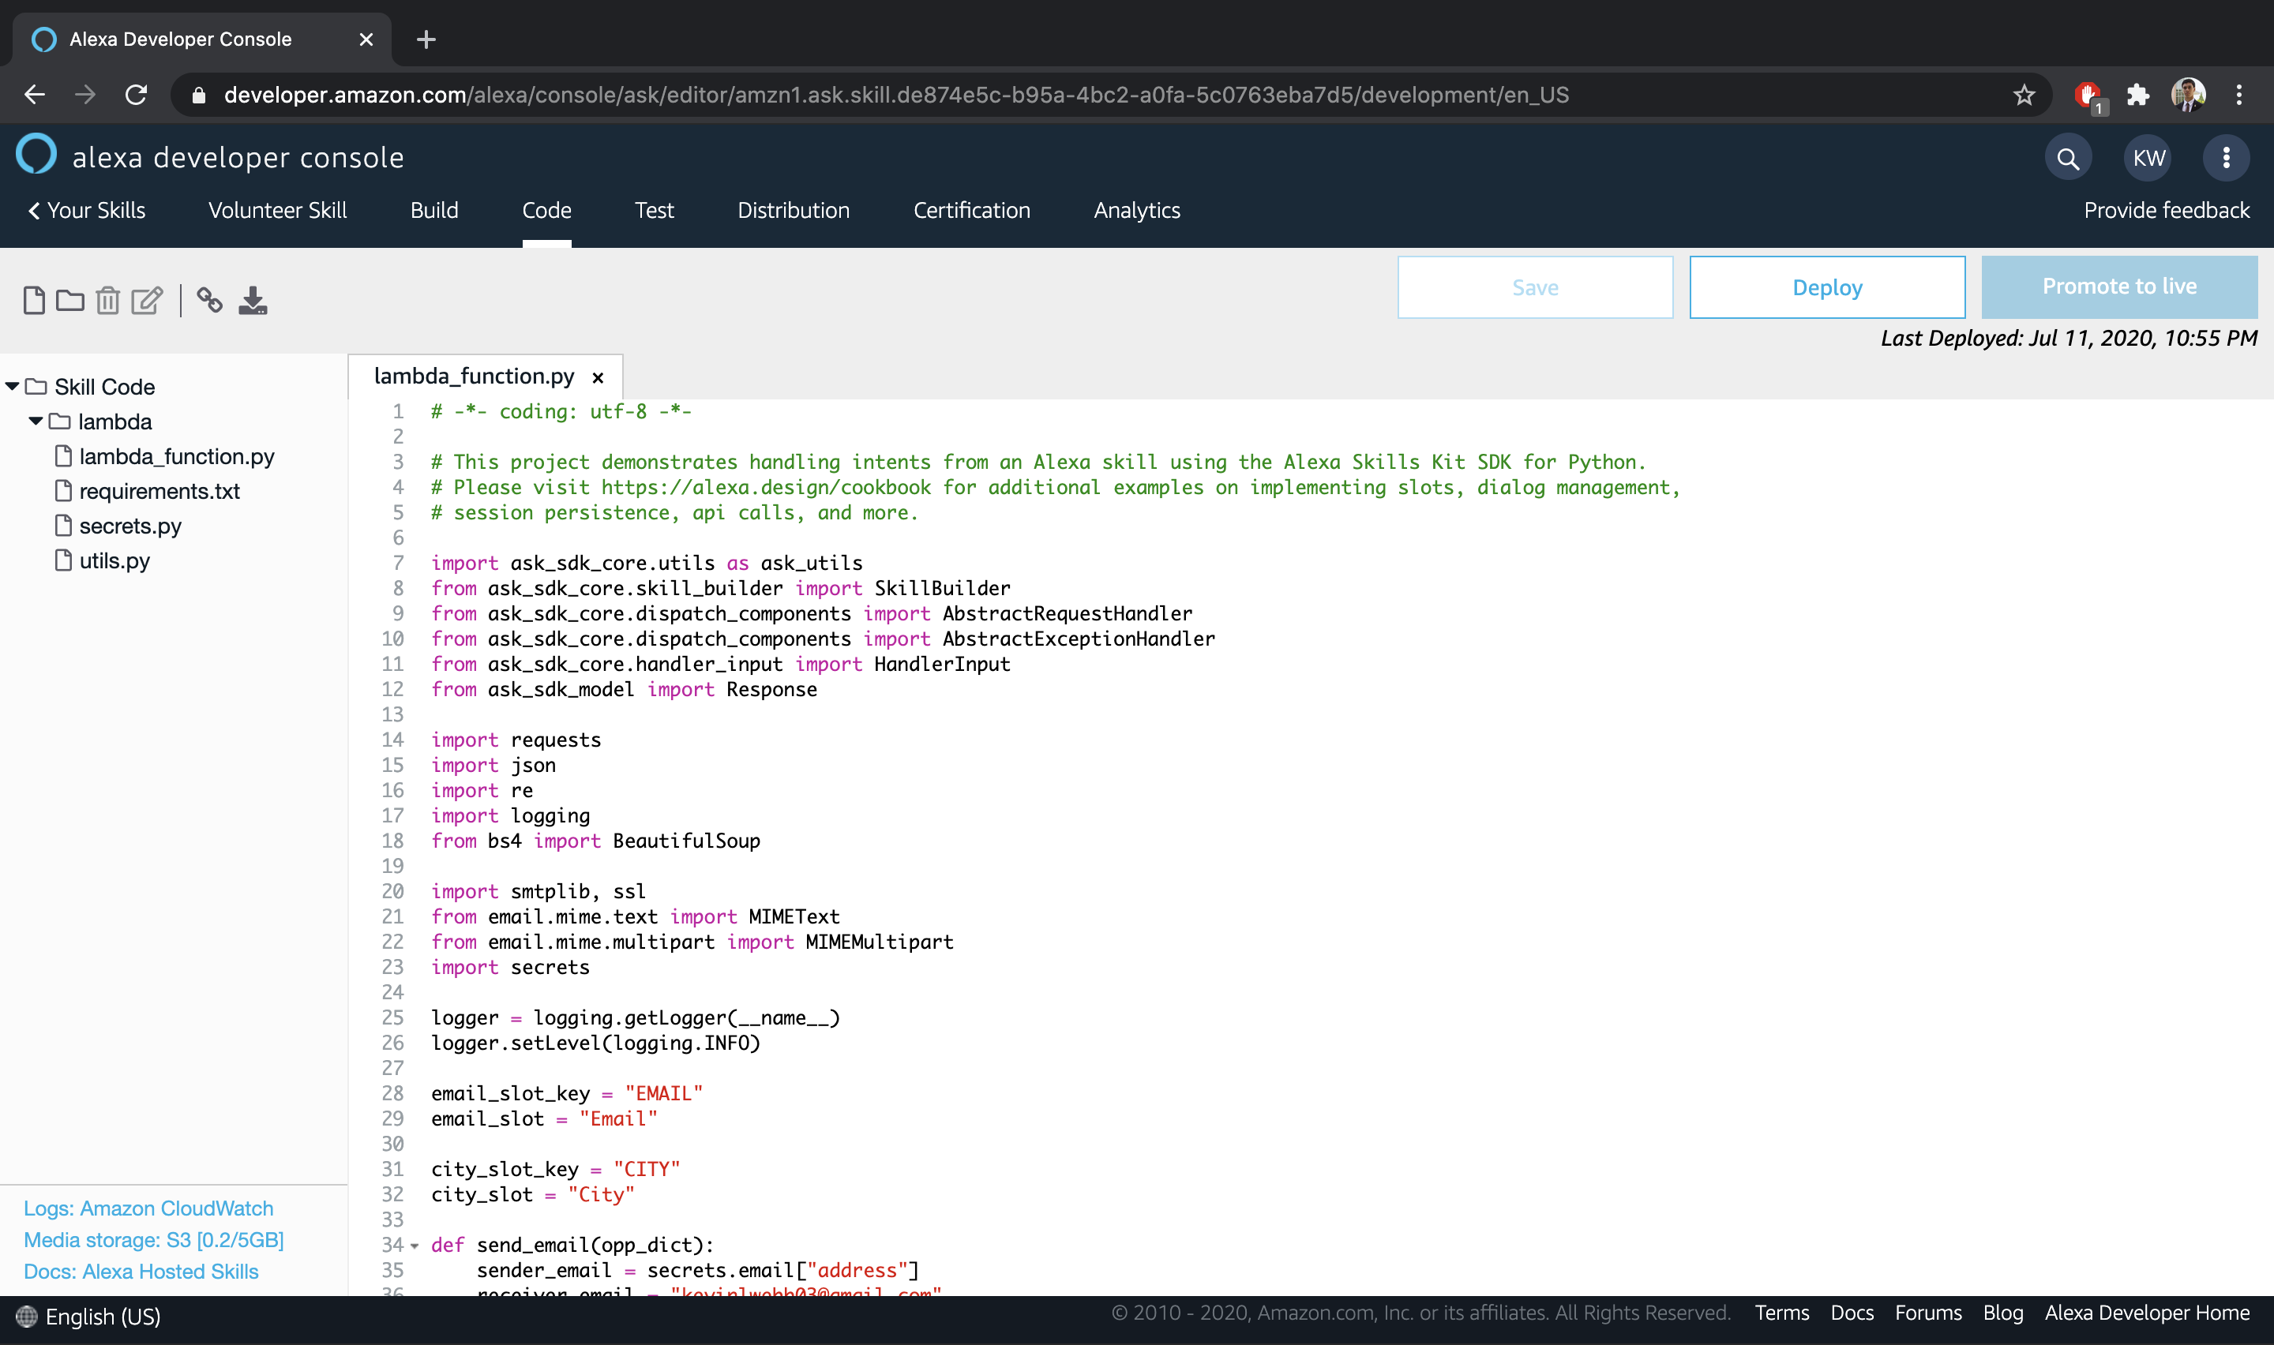Viewport: 2274px width, 1345px height.
Task: Open the Build tab
Action: pyautogui.click(x=434, y=210)
